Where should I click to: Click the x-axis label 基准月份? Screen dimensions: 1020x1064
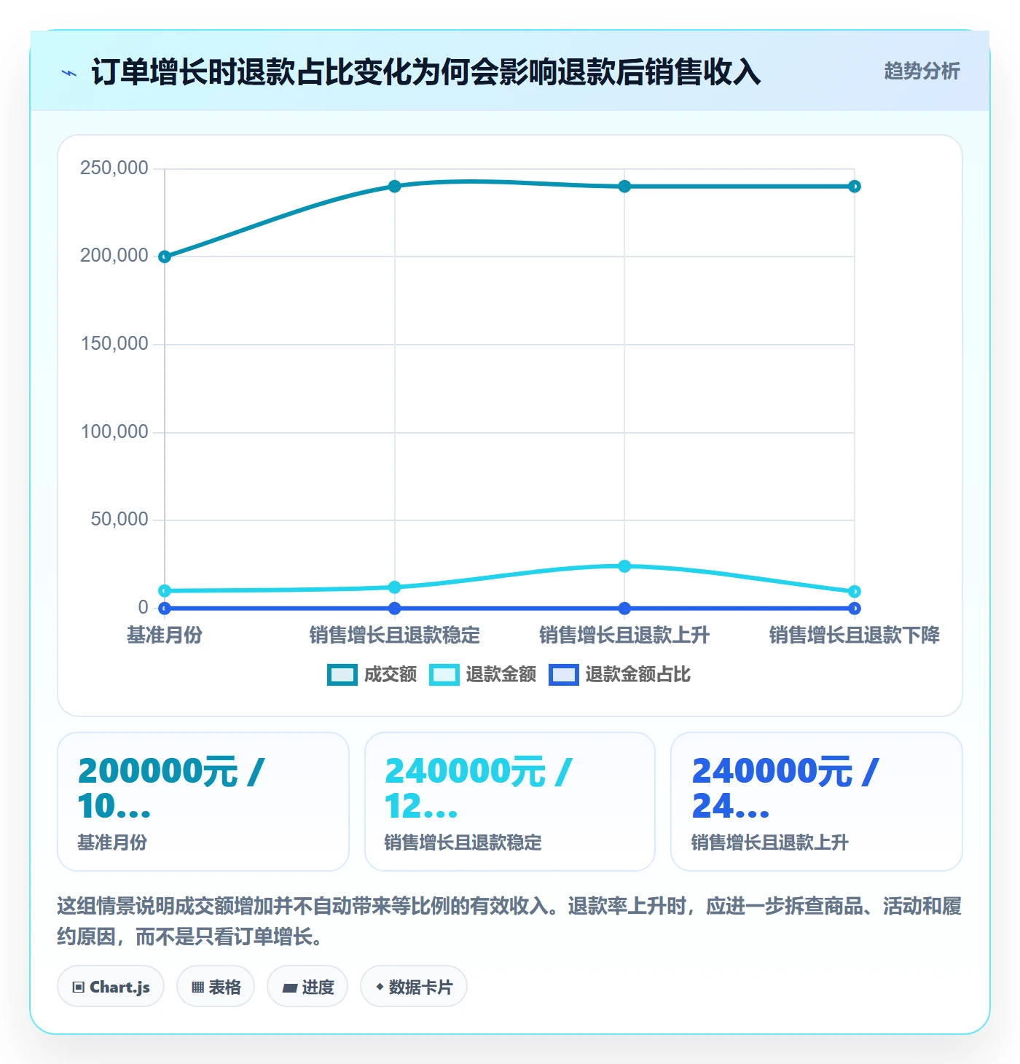click(165, 635)
